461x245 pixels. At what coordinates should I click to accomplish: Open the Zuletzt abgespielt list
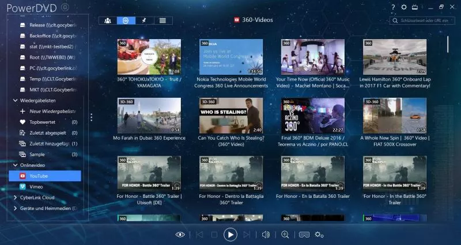pyautogui.click(x=48, y=133)
